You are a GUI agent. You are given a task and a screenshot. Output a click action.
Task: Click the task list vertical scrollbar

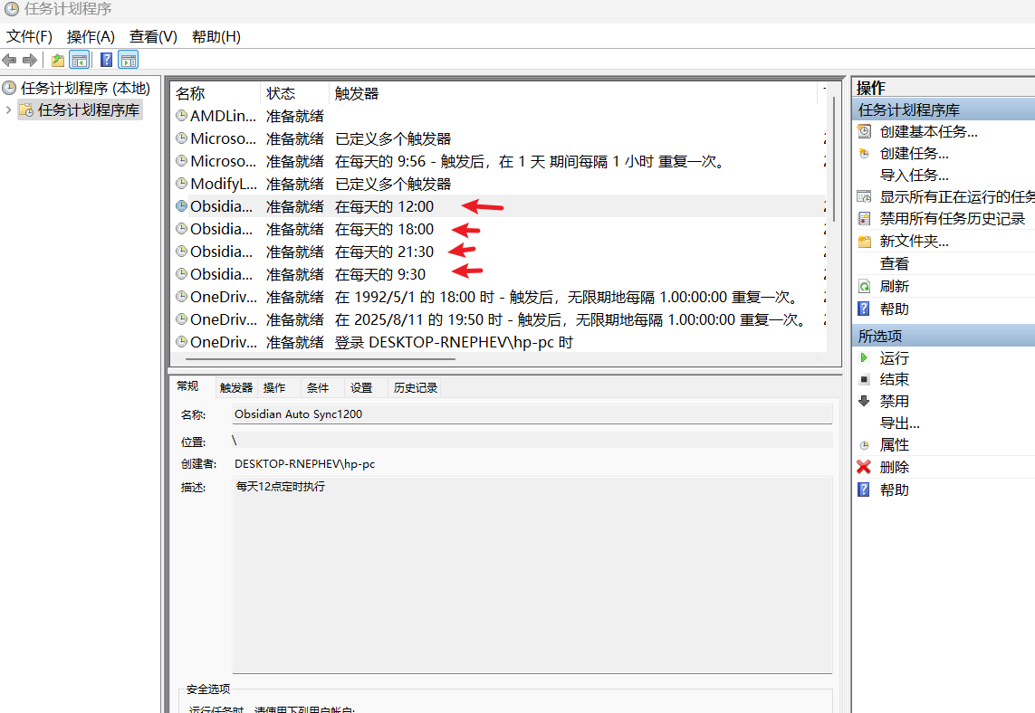coord(834,159)
